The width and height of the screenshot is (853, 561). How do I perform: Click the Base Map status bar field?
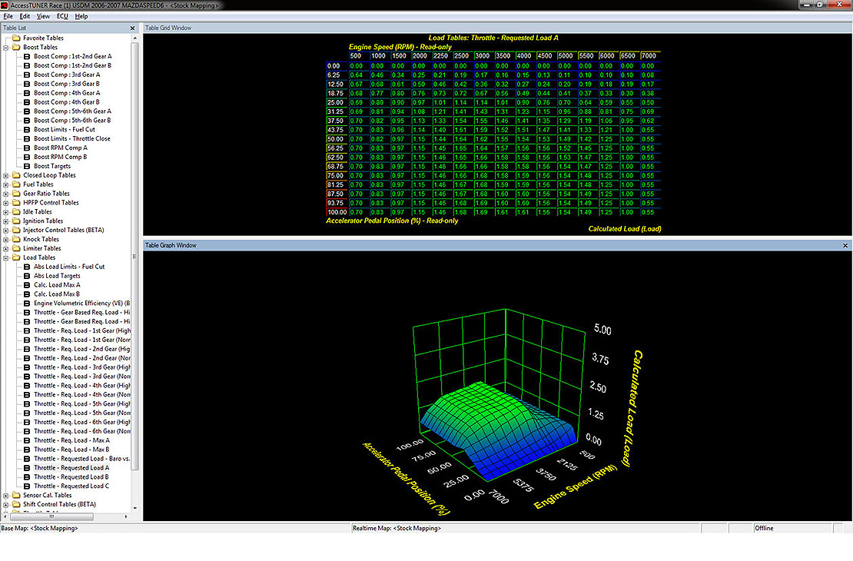click(x=175, y=529)
